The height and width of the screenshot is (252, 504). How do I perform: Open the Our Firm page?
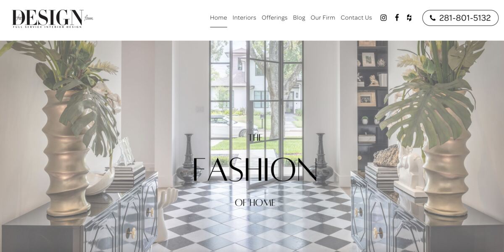tap(323, 18)
